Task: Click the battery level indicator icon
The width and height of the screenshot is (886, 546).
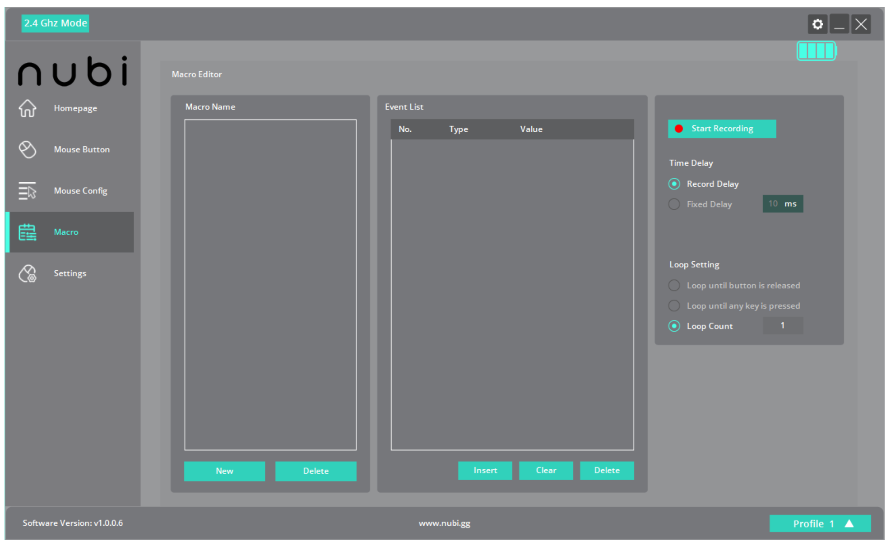Action: click(x=816, y=51)
